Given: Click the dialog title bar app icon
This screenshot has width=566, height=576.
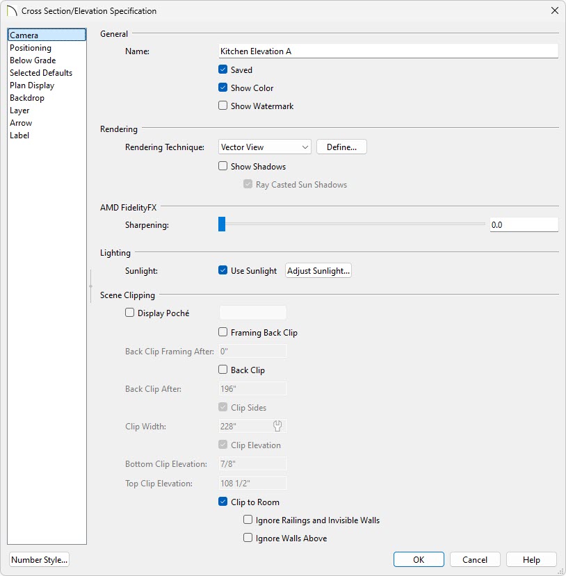Looking at the screenshot, I should 11,11.
